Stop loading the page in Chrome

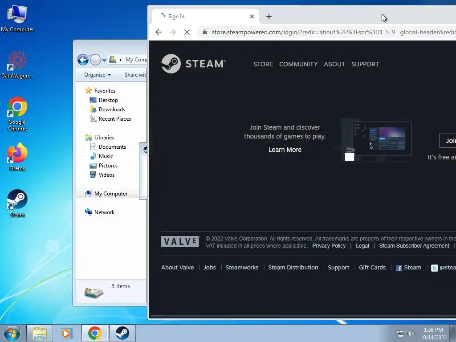tap(187, 32)
